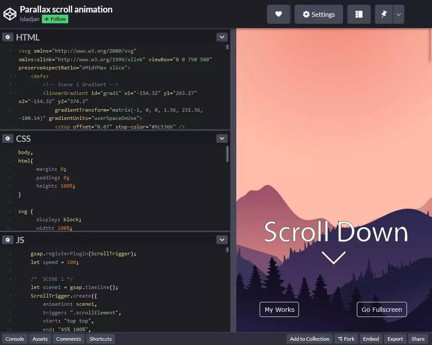Screen dimensions: 432x345
Task: Follow the user isladjan
Action: [x=54, y=19]
